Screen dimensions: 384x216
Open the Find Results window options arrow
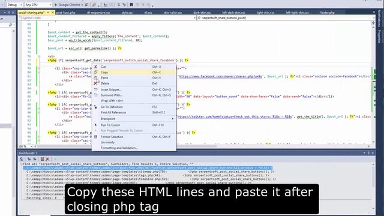pyautogui.click(x=364, y=153)
